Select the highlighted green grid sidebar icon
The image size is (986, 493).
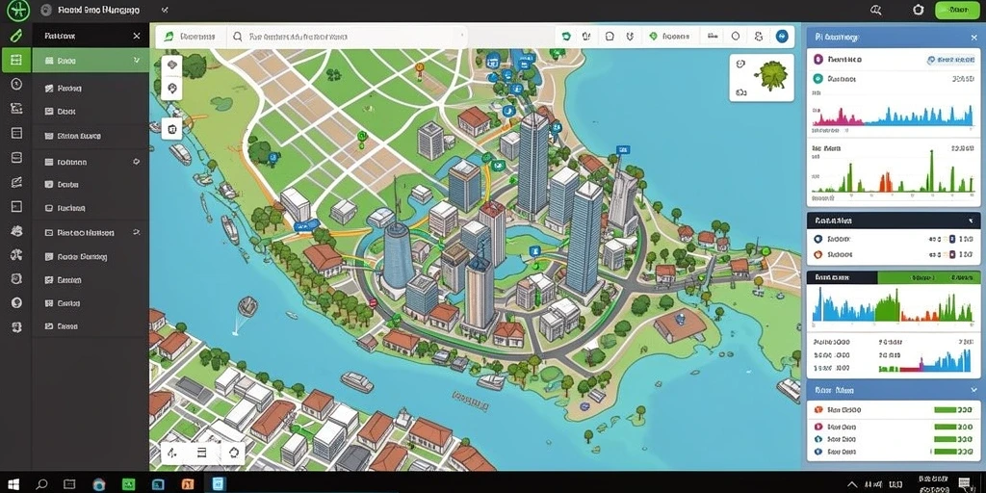pos(16,61)
